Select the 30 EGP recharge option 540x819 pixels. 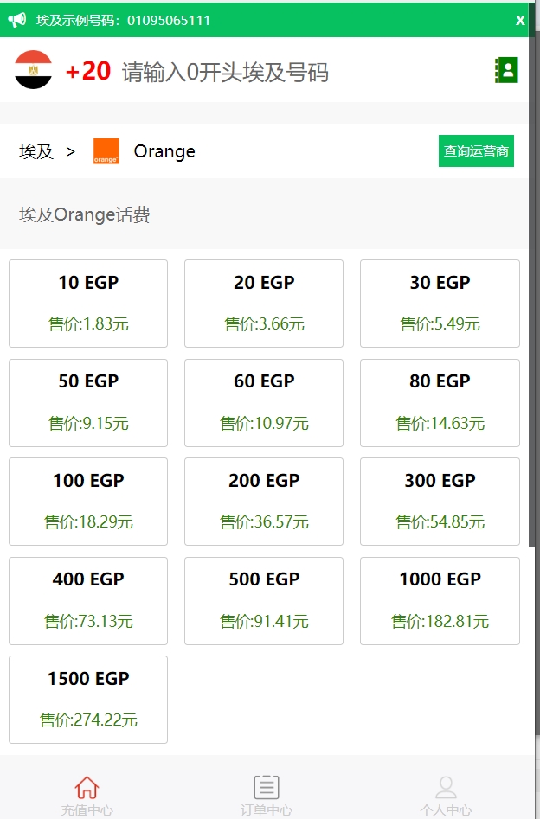(440, 304)
